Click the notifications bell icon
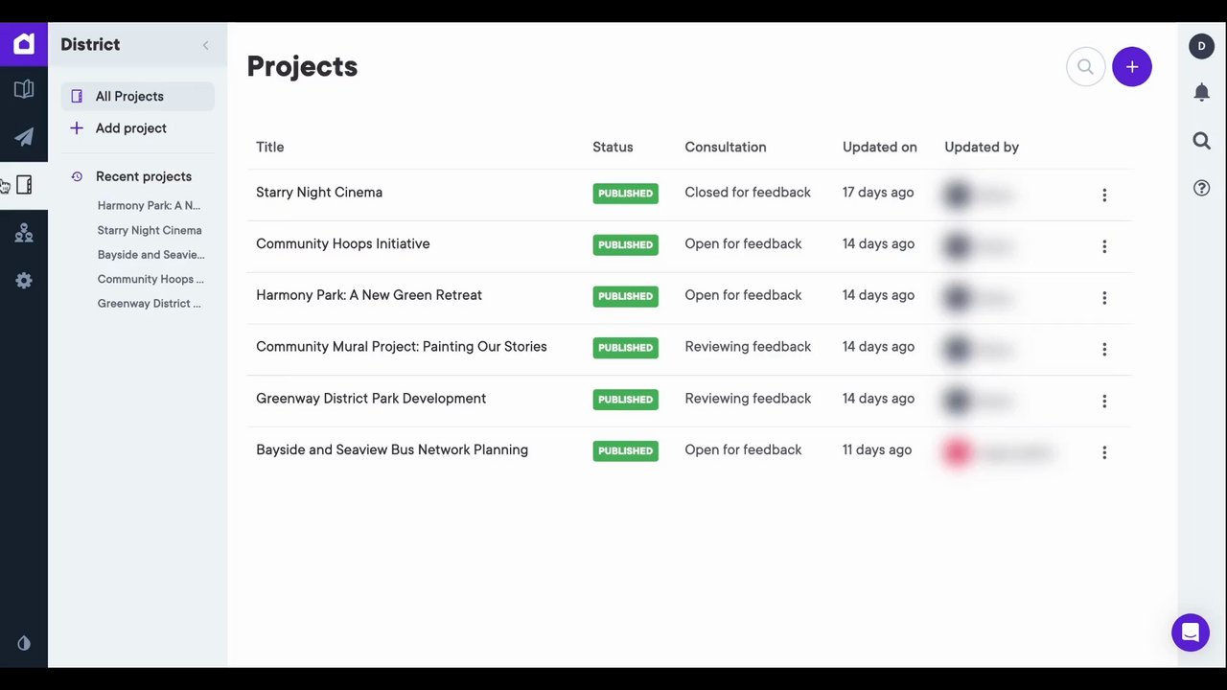This screenshot has width=1227, height=690. pos(1201,92)
